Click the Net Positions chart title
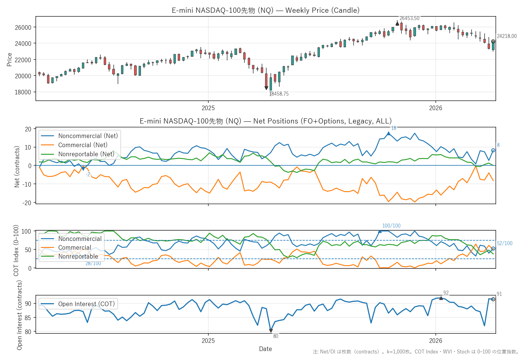The width and height of the screenshot is (524, 358). coord(265,121)
